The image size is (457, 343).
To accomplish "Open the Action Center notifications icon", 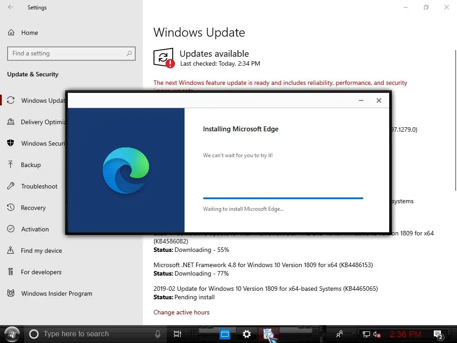I will [438, 335].
